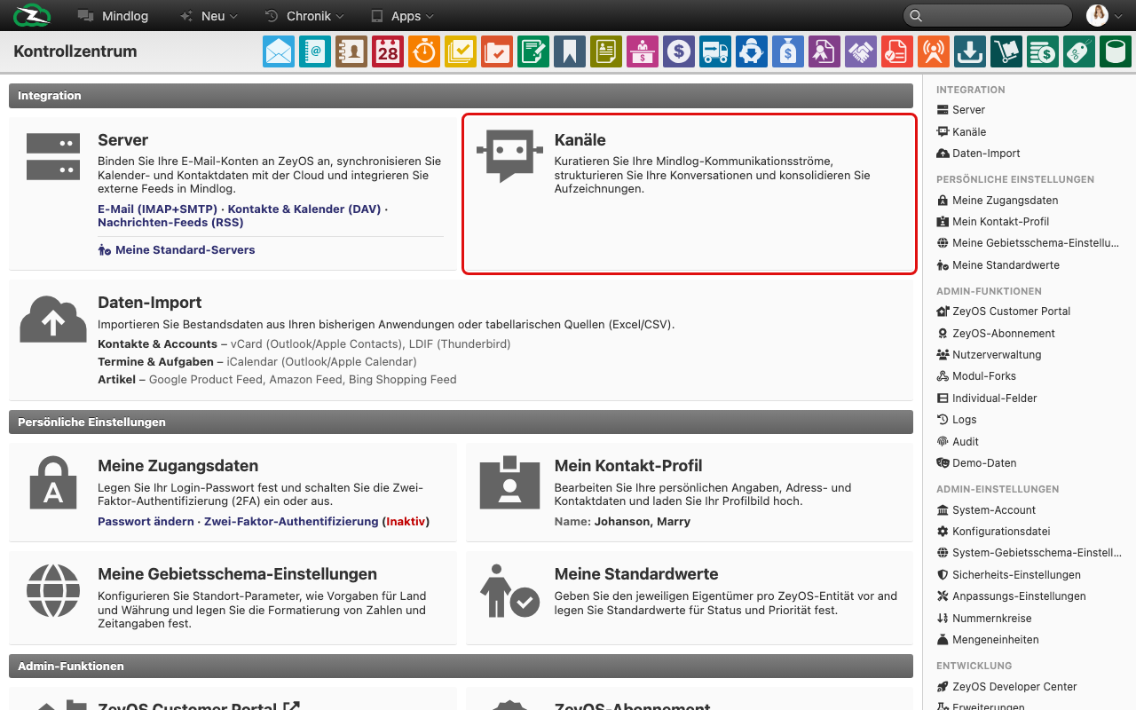Click the Mein Kontakt-Profil badge card icon

pyautogui.click(x=509, y=482)
